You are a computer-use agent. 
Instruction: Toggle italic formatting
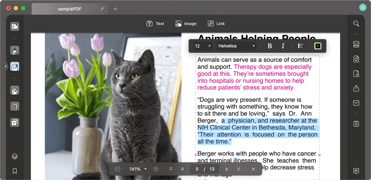click(x=283, y=46)
